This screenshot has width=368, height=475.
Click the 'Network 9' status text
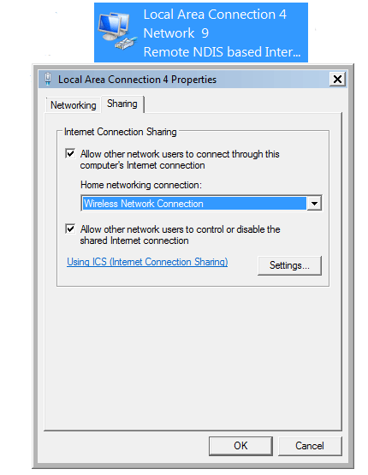click(176, 33)
